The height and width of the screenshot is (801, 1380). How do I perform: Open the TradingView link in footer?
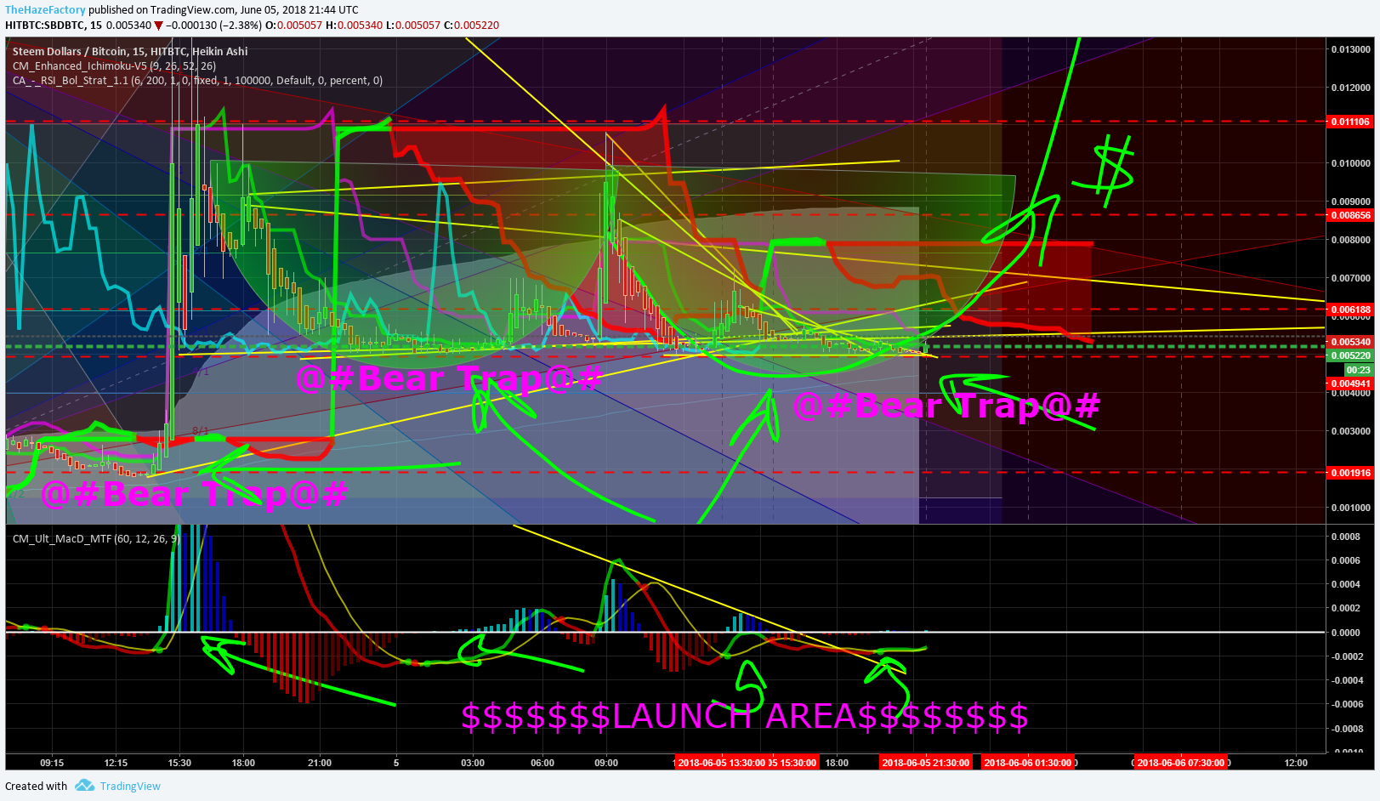tap(130, 786)
